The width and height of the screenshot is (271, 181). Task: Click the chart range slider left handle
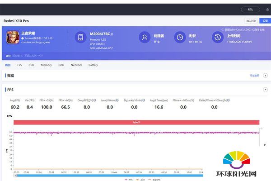tap(15, 176)
